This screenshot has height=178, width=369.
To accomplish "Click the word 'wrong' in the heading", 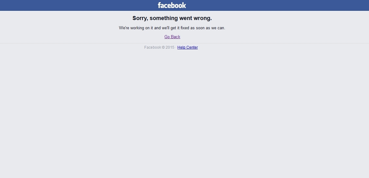I will 202,18.
